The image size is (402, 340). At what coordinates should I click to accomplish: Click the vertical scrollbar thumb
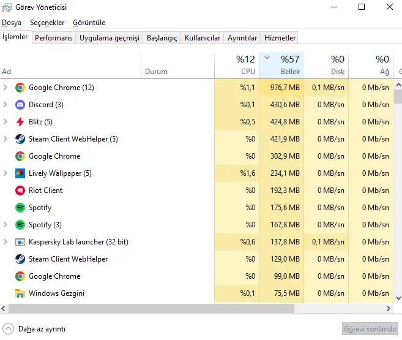pos(398,97)
